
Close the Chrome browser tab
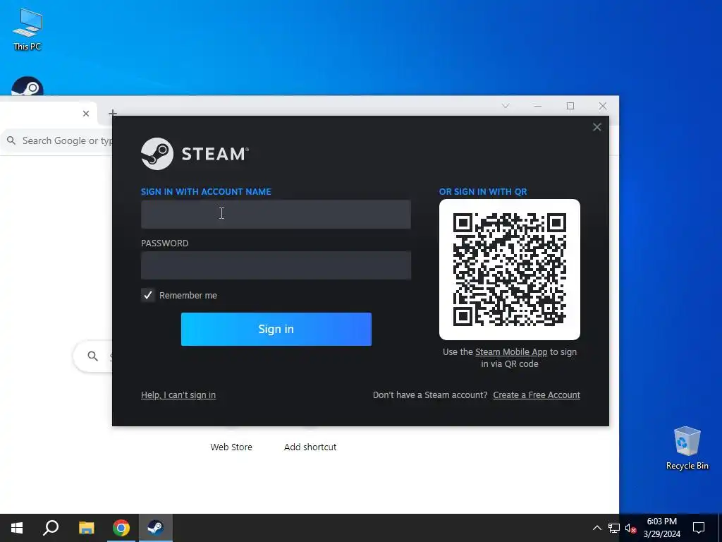(x=85, y=114)
